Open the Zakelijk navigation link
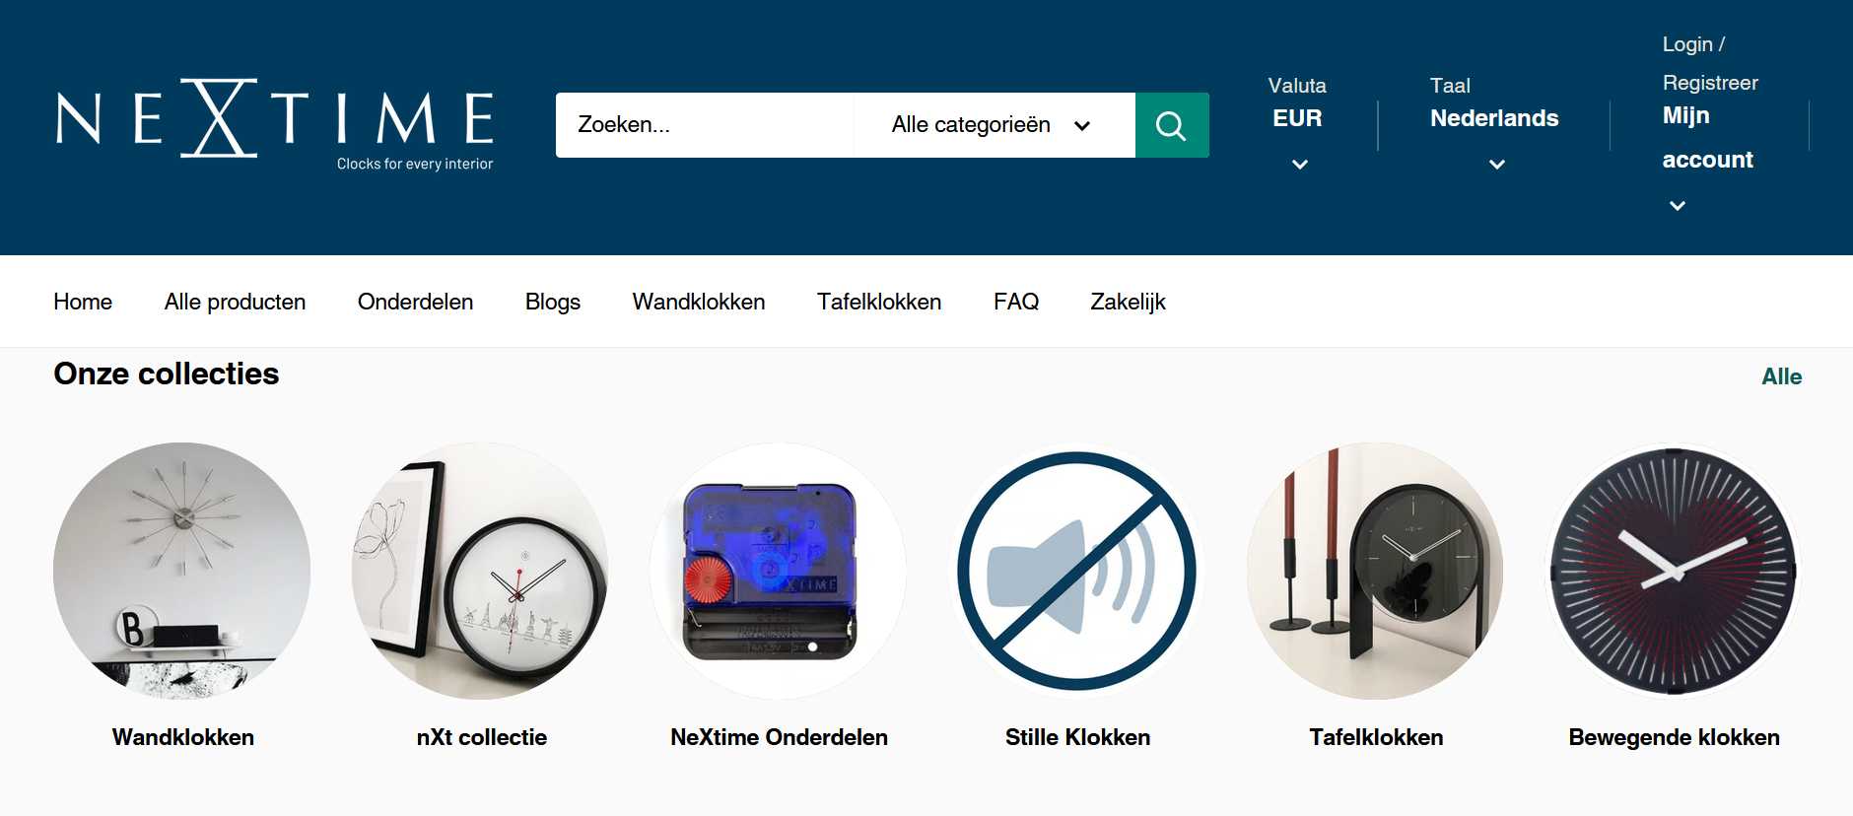 click(x=1128, y=302)
